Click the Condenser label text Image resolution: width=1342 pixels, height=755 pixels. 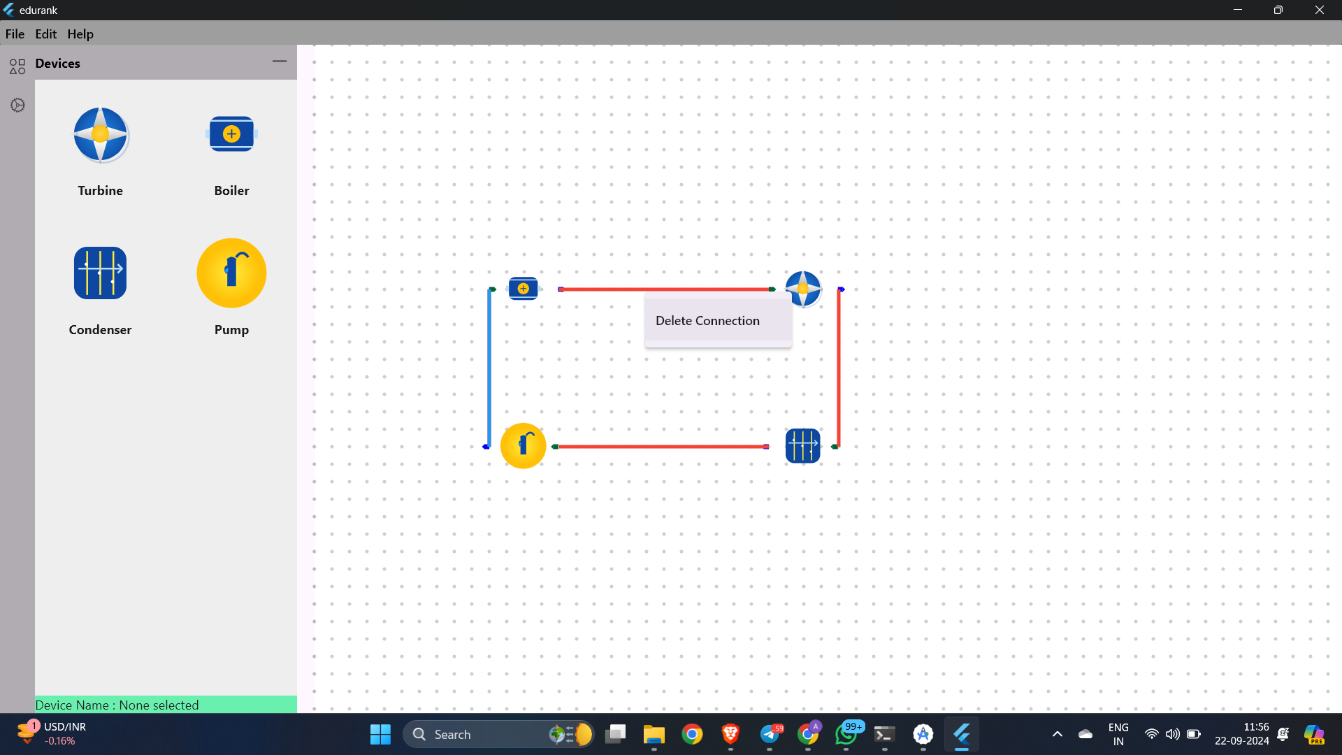(x=100, y=330)
